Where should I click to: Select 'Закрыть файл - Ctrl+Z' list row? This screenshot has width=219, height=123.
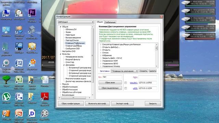click(x=112, y=58)
